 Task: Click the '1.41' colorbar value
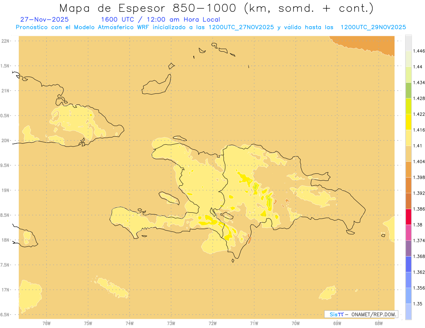tap(418, 146)
